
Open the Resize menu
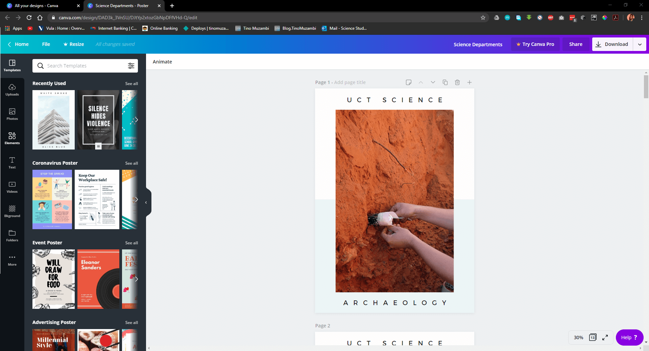click(74, 44)
